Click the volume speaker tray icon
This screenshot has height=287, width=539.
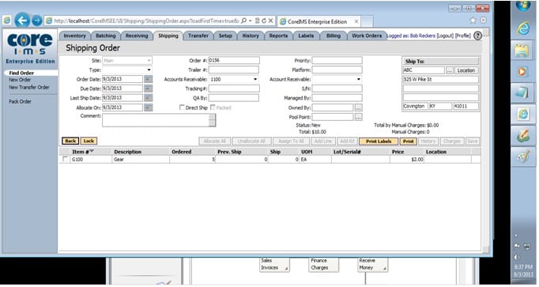(x=517, y=258)
